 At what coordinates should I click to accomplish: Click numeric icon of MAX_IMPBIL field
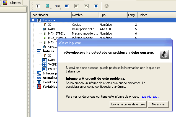pos(45,33)
